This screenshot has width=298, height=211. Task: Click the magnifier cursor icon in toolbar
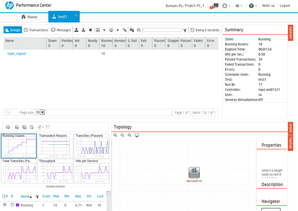coord(125,30)
